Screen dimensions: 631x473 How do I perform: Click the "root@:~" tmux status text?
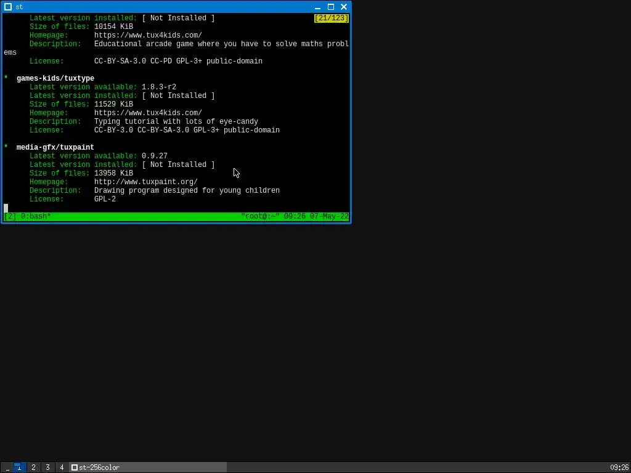click(x=261, y=216)
